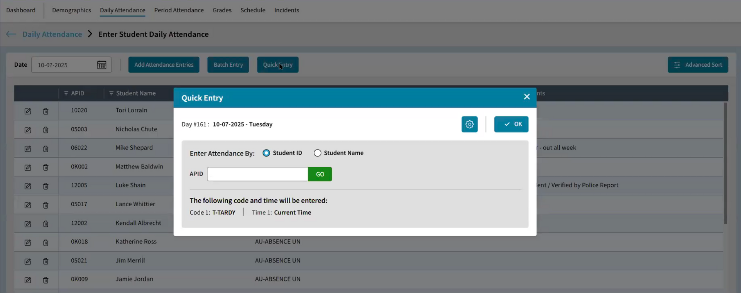
Task: Delete Tori Lorrain's attendance entry
Action: pyautogui.click(x=46, y=111)
